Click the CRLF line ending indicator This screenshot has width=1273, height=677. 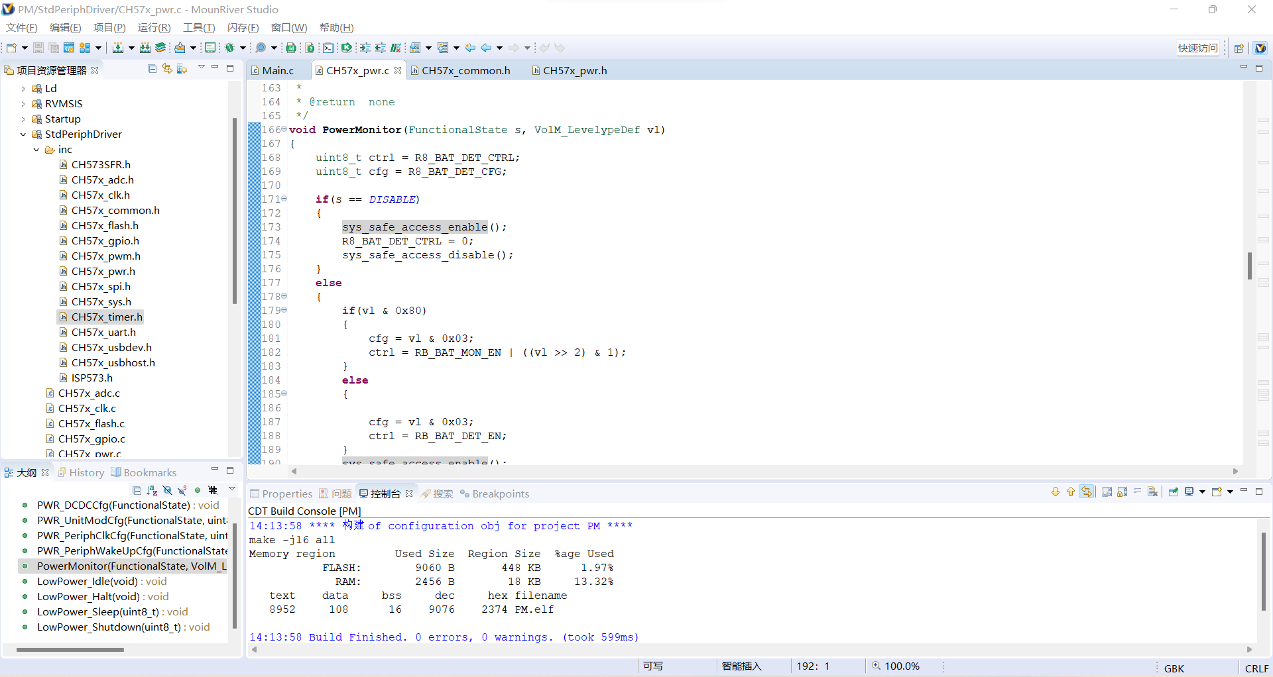[x=1256, y=668]
